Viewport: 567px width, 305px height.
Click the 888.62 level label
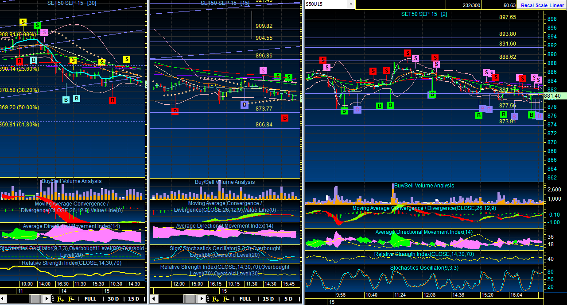508,57
